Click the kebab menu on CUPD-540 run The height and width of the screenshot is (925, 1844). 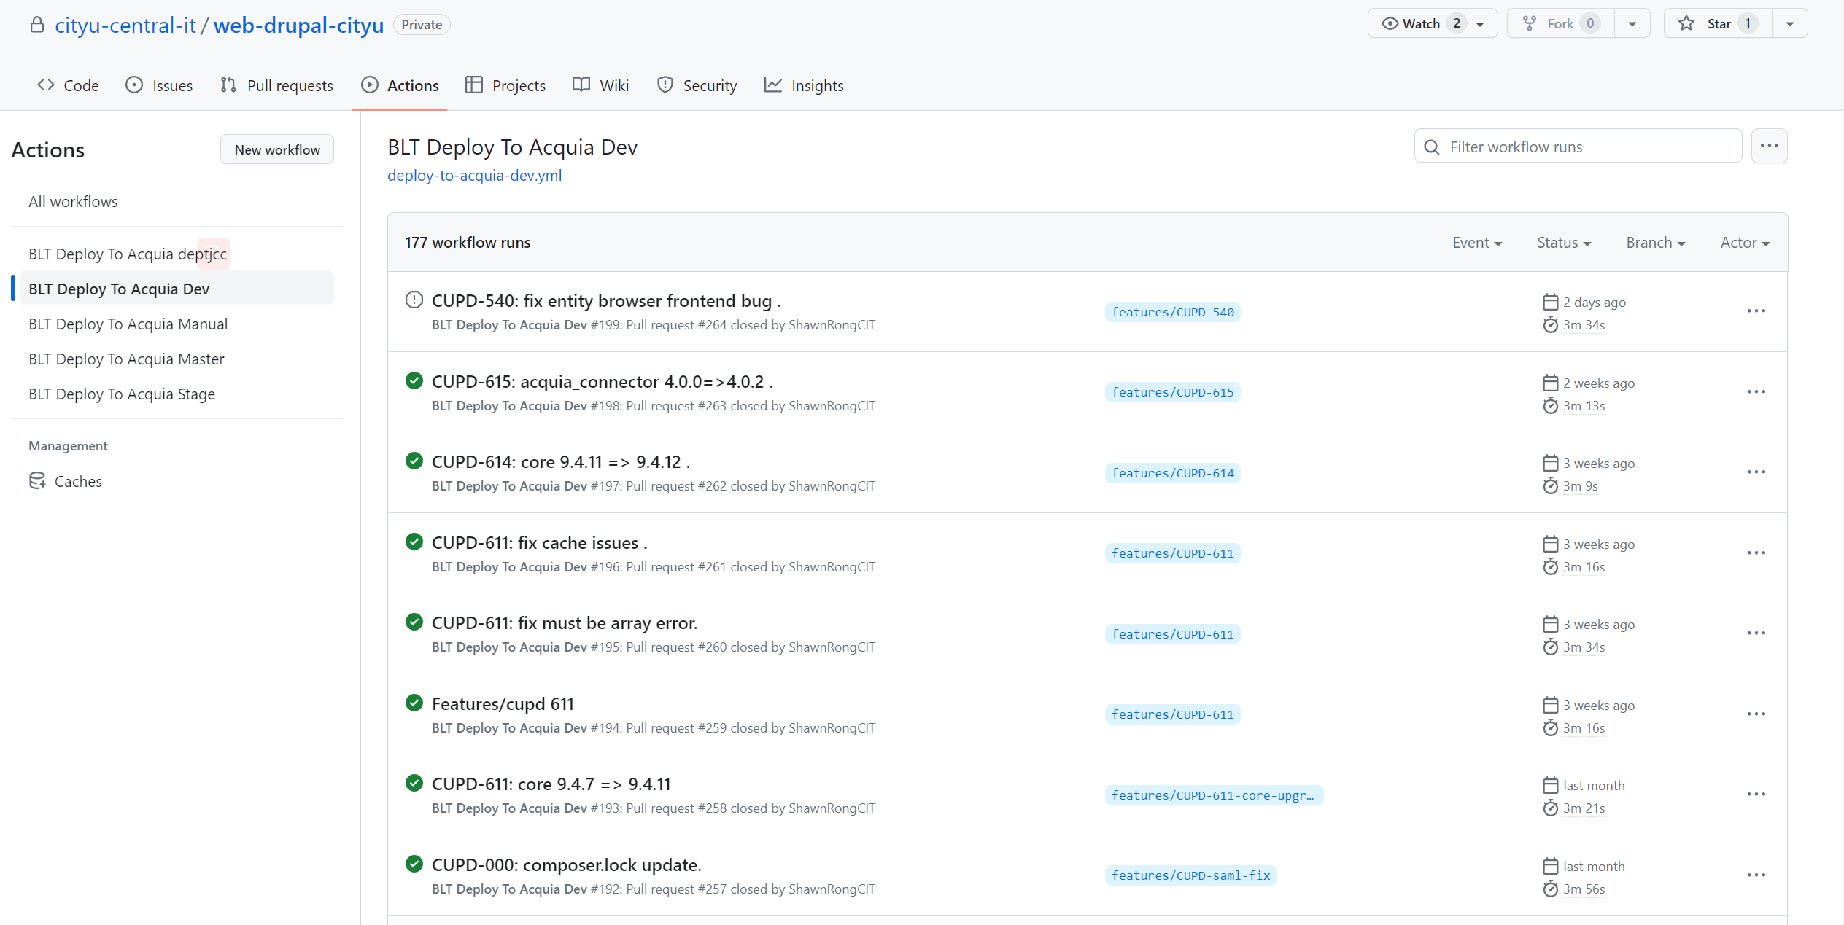click(1756, 311)
